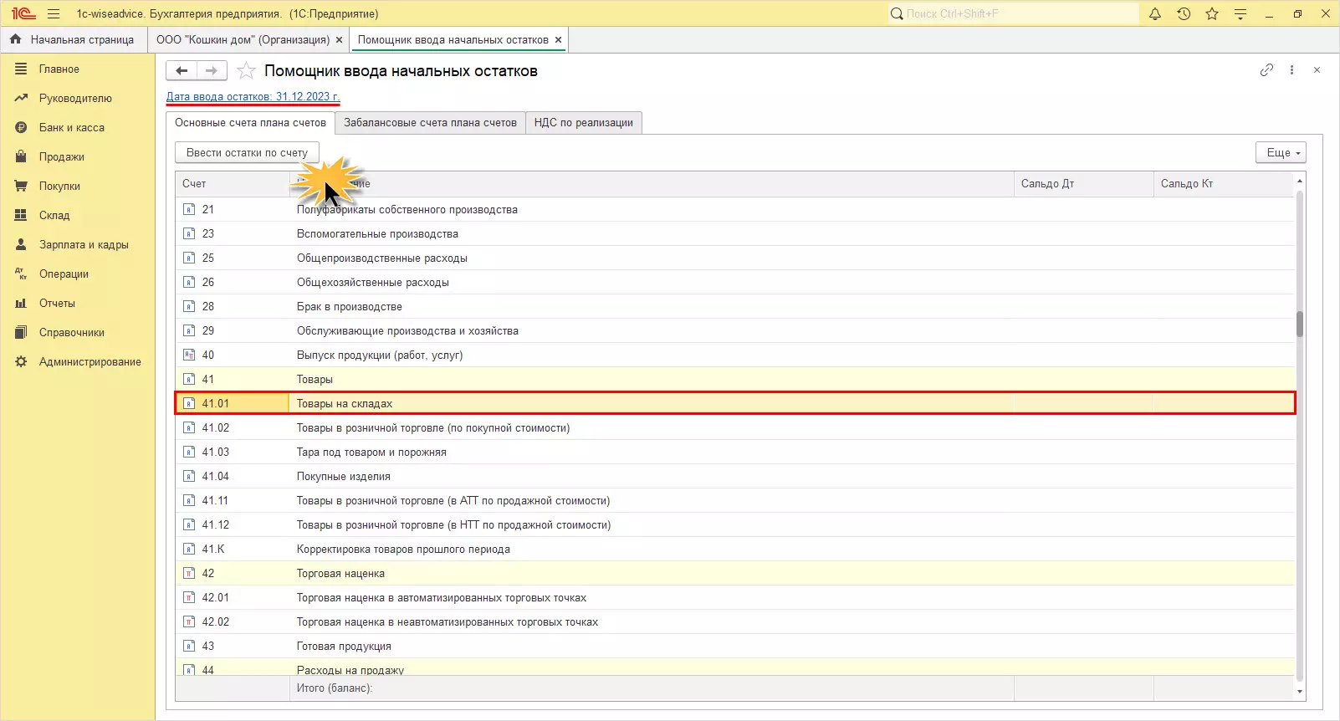Switch to the НДС по реализации tab

tap(584, 123)
